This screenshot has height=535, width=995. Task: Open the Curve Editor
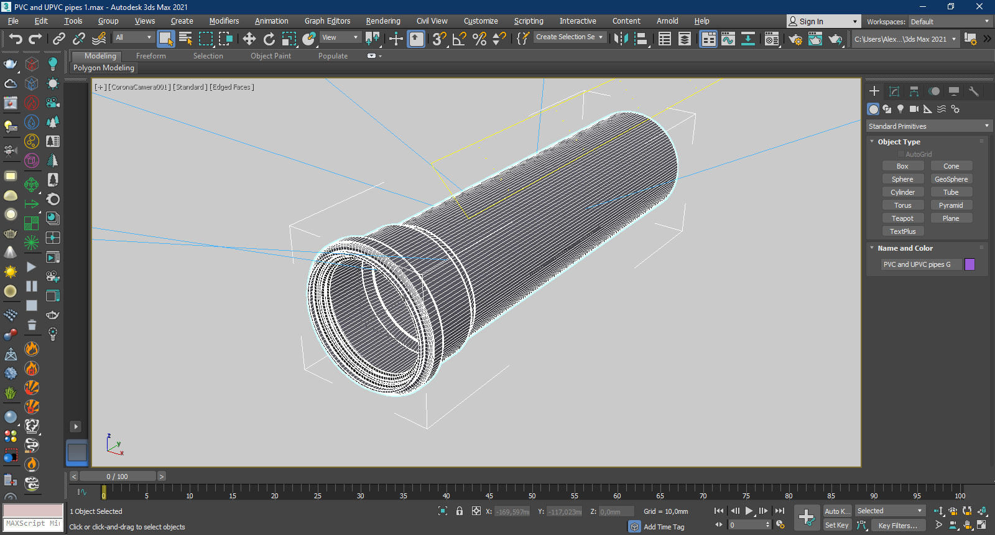728,39
